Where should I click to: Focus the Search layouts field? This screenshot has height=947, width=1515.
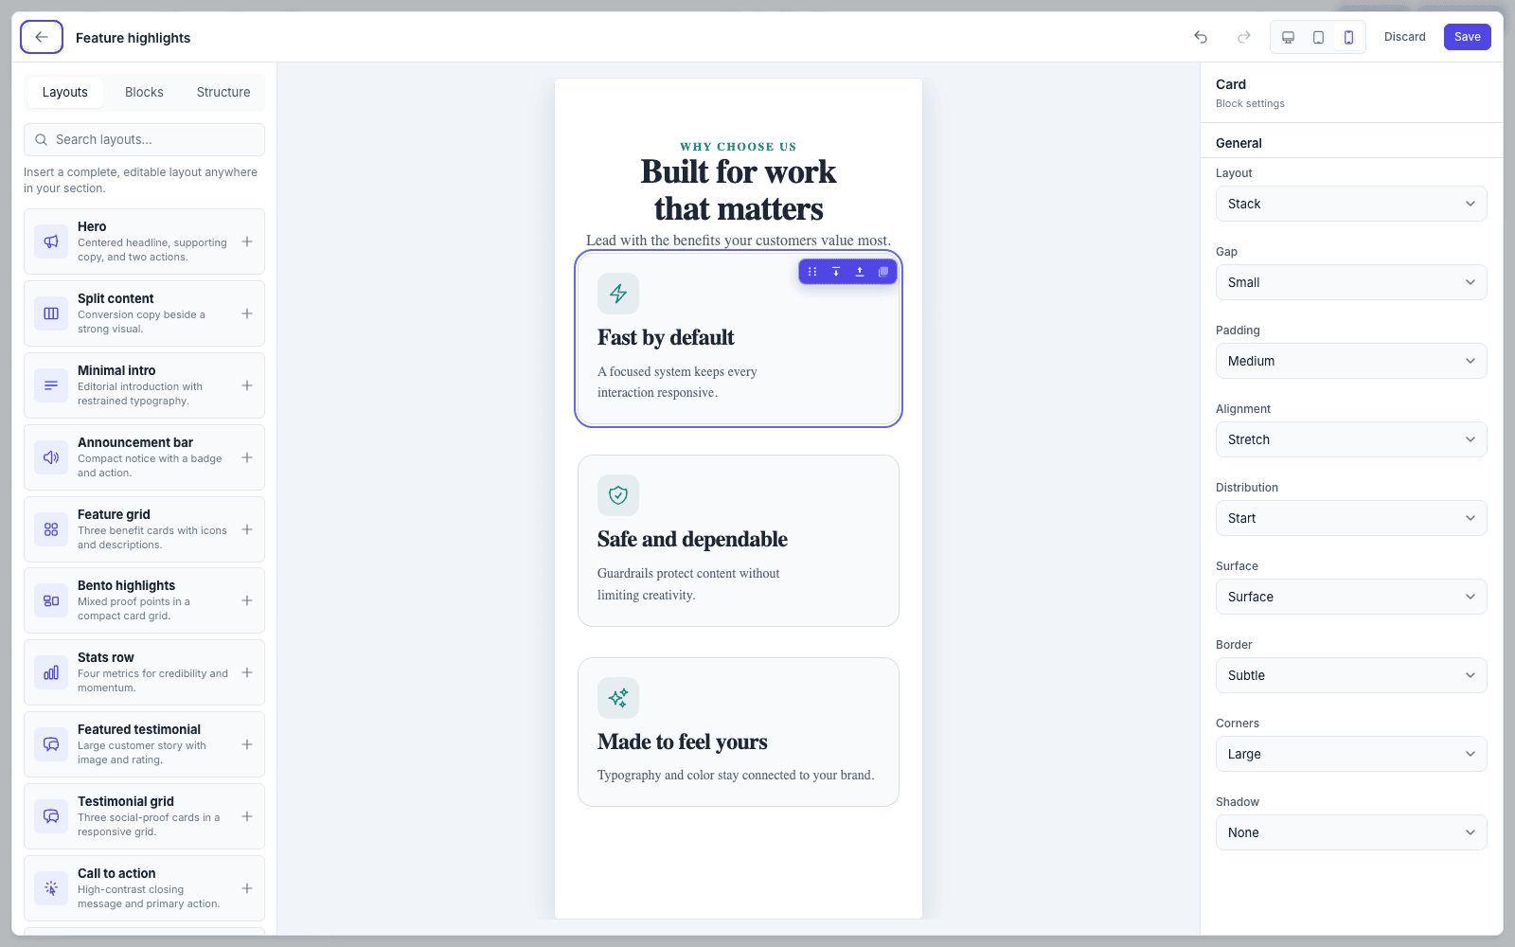(144, 139)
